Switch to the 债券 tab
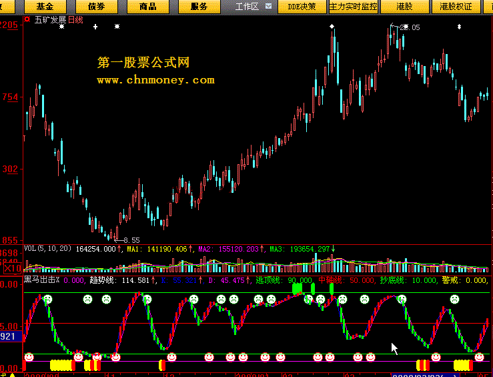493x377 pixels. pos(97,7)
